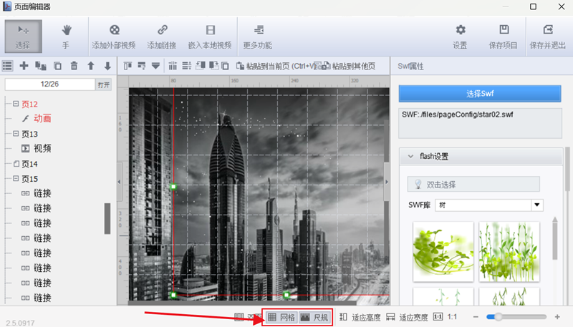Click the plus icon to add item
Viewport: 573px width, 327px height.
pos(24,66)
